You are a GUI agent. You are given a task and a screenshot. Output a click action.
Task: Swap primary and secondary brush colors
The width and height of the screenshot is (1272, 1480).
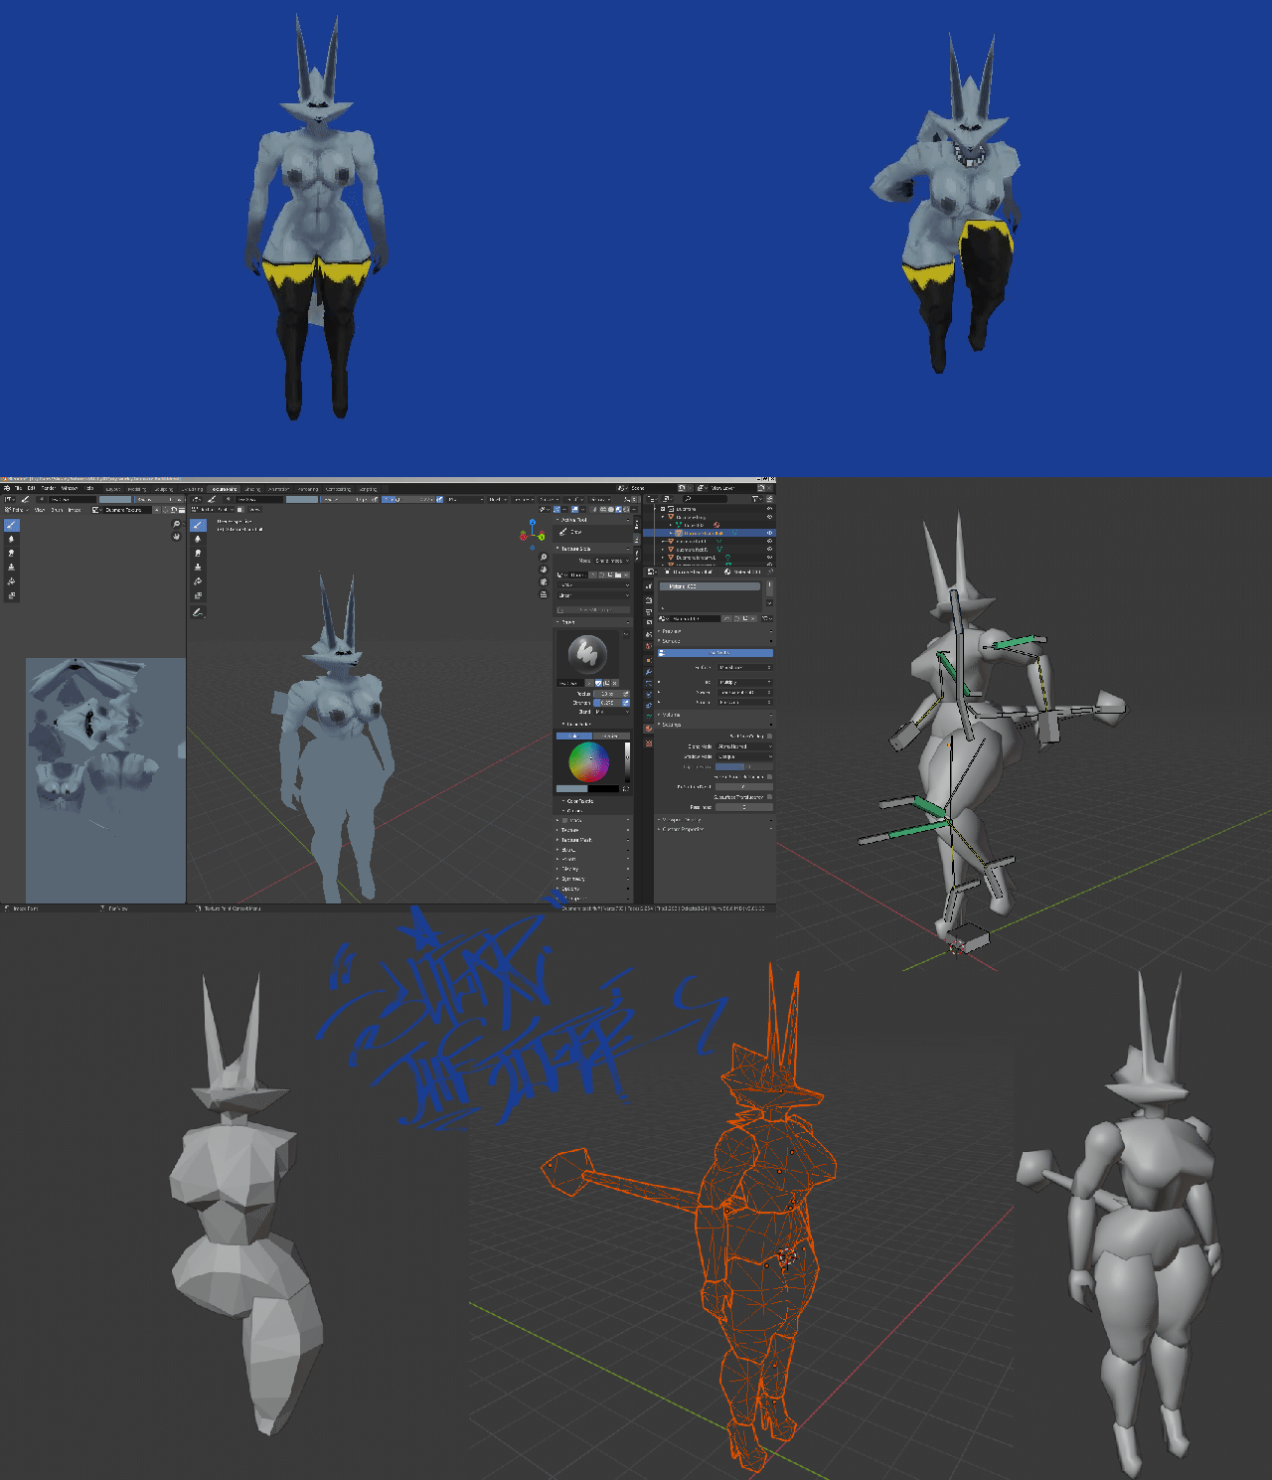[625, 788]
